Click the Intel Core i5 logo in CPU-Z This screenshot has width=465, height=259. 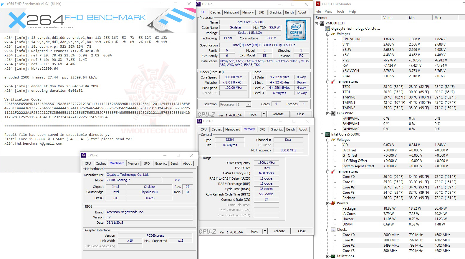(296, 30)
